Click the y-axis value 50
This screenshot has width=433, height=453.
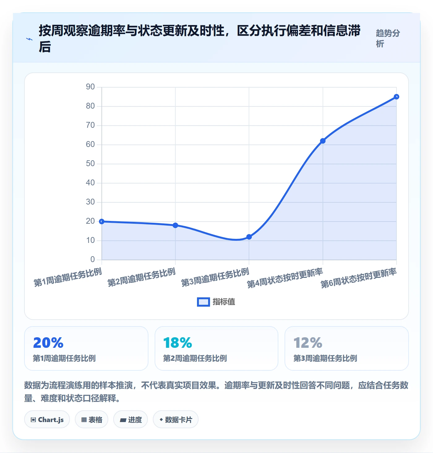(90, 164)
